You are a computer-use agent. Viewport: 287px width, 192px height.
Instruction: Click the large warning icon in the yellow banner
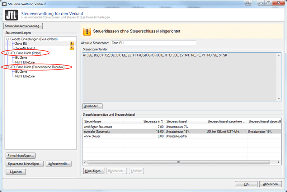tap(87, 32)
